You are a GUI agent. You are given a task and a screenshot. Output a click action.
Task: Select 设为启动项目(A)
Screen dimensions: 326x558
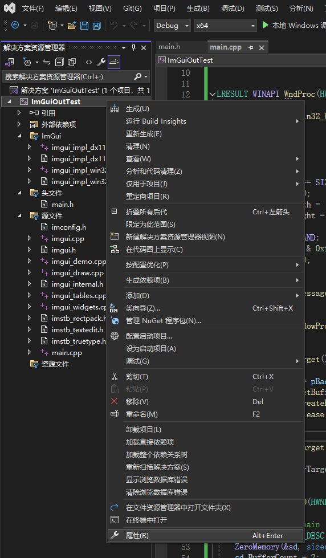click(x=205, y=348)
